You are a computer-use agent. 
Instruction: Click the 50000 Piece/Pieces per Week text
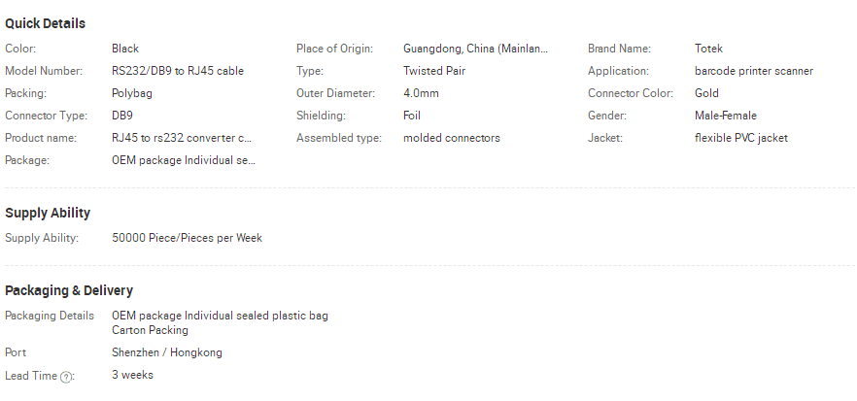pos(187,238)
